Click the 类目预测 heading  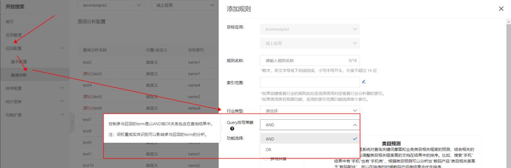click(x=391, y=144)
